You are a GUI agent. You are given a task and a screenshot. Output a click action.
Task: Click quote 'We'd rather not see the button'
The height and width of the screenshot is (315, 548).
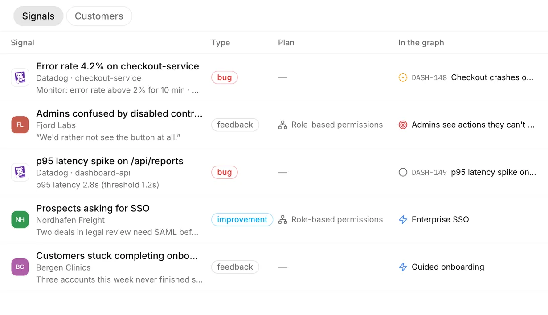(x=108, y=137)
